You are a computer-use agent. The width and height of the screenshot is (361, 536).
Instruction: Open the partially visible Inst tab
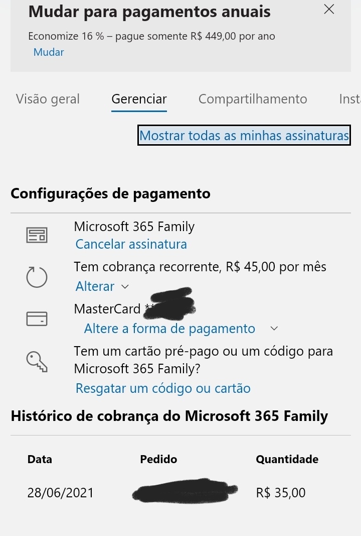[350, 99]
